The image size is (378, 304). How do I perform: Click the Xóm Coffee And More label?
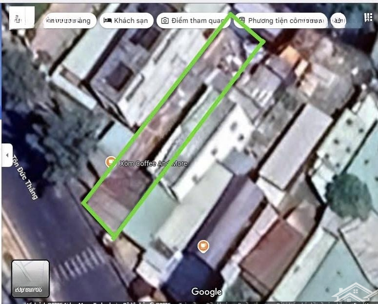[x=153, y=163]
